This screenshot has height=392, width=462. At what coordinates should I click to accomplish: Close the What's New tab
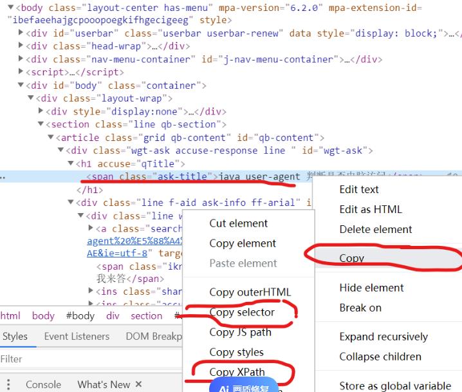click(x=138, y=384)
